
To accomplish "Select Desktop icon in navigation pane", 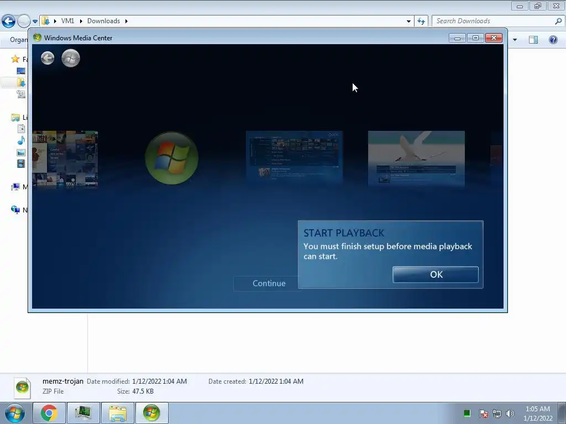I will coord(21,71).
